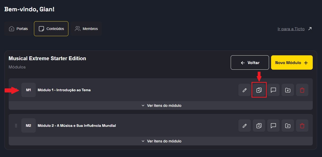Delete Módulo 1 with the trash icon
The image size is (322, 157).
(x=302, y=90)
